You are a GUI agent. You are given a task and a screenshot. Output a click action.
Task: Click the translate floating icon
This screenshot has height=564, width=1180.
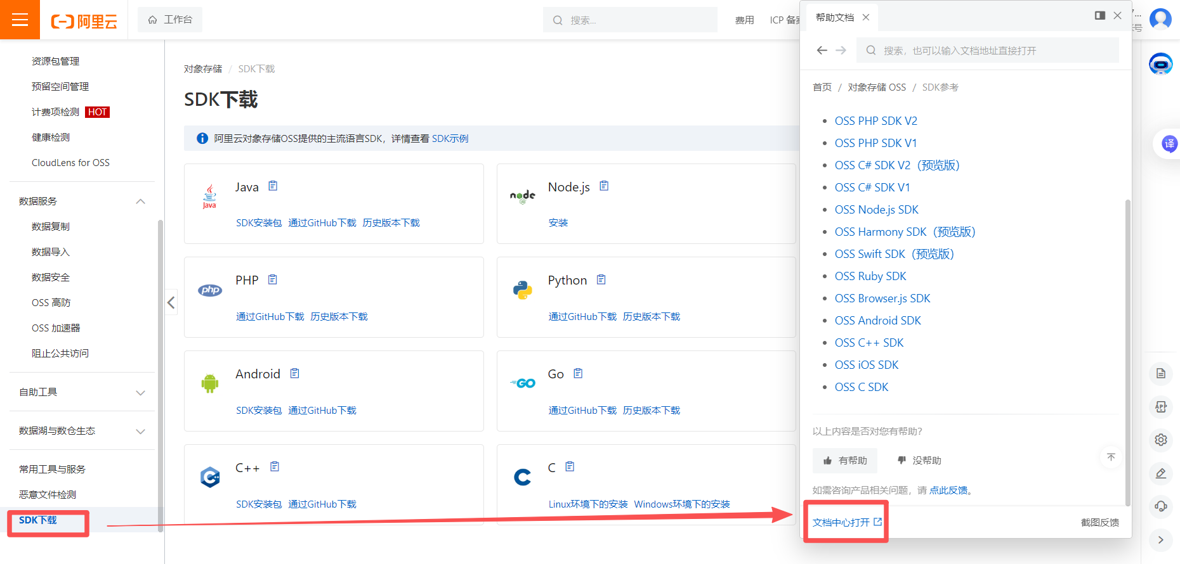(1169, 144)
